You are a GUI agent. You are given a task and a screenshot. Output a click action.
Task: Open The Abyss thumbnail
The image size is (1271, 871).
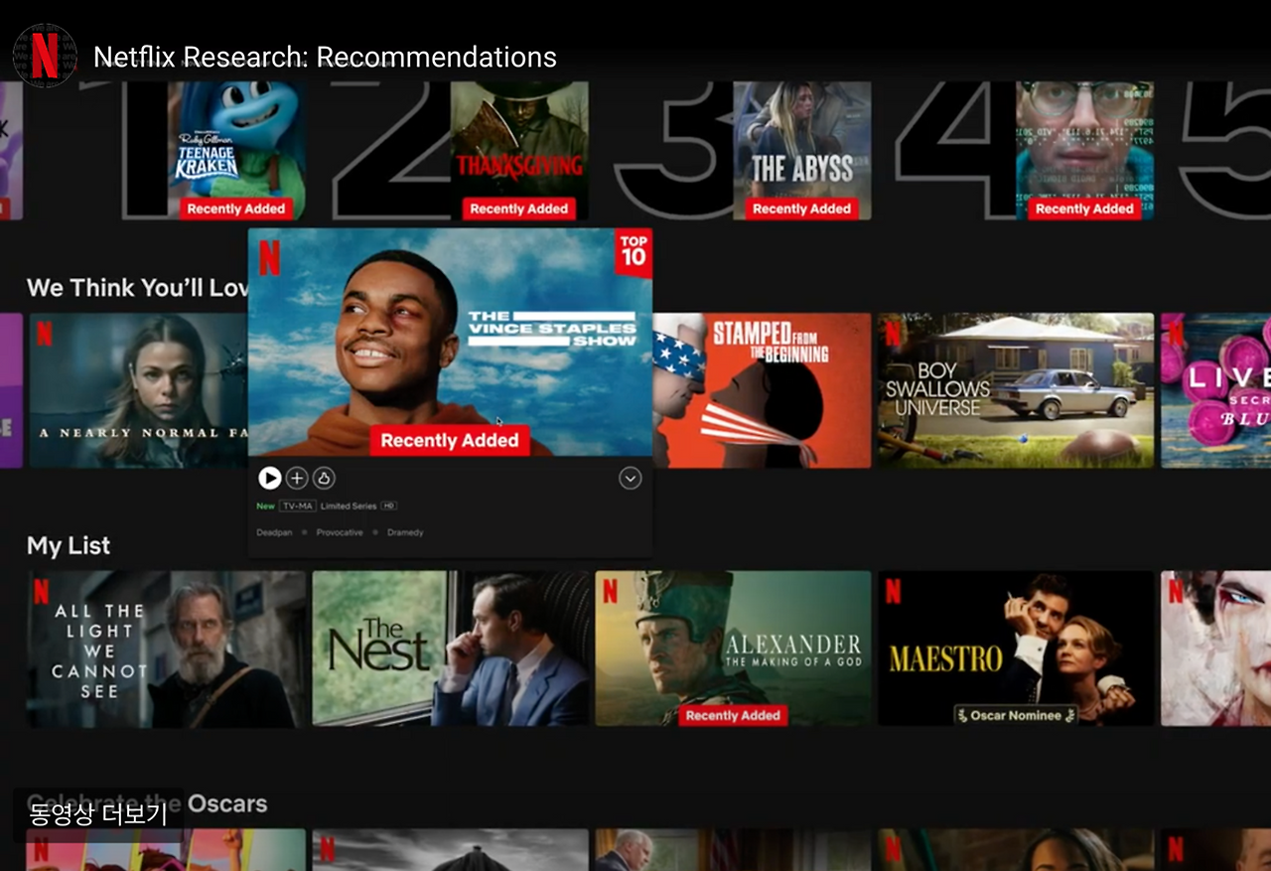pos(802,150)
